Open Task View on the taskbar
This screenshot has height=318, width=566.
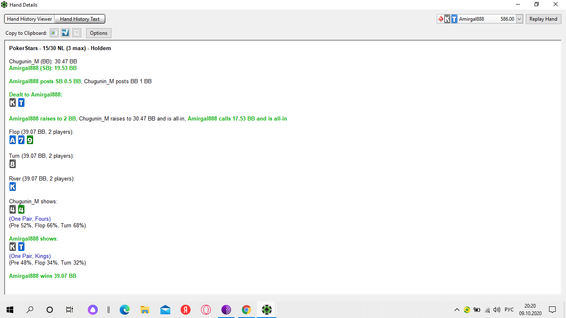point(70,309)
